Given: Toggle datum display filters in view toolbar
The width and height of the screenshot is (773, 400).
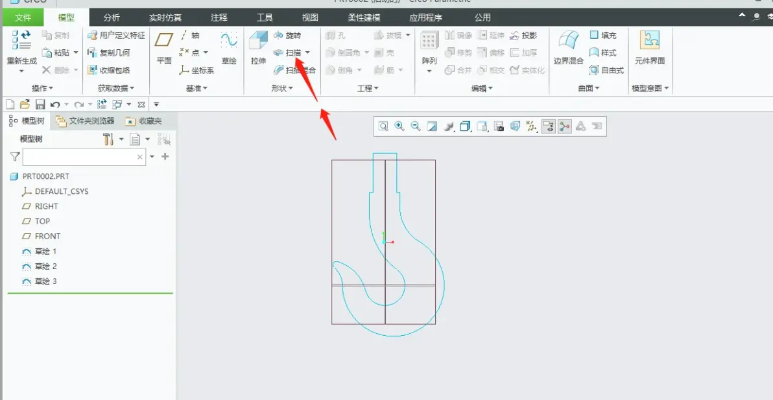Looking at the screenshot, I should point(532,126).
